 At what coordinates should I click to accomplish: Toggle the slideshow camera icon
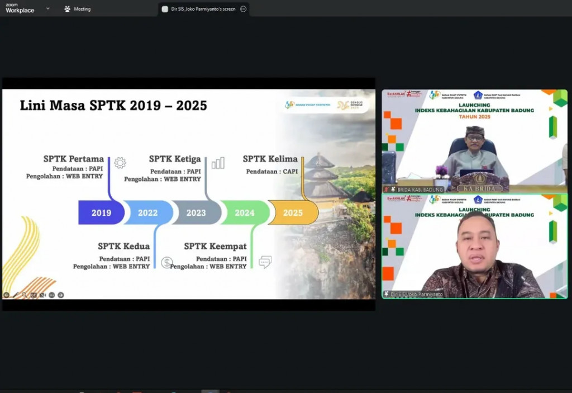[x=42, y=295]
